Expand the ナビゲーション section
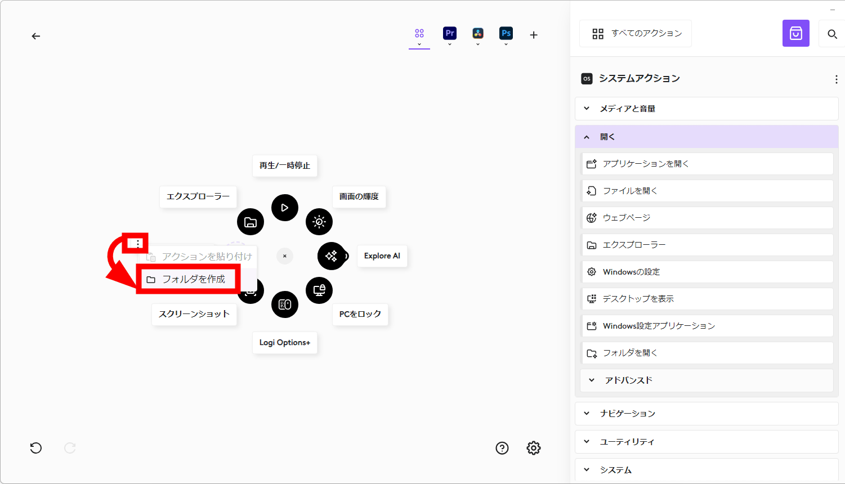The height and width of the screenshot is (484, 845). pos(707,414)
